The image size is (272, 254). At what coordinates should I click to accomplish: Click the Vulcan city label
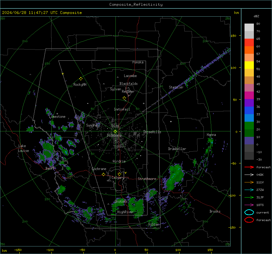pyautogui.click(x=154, y=224)
